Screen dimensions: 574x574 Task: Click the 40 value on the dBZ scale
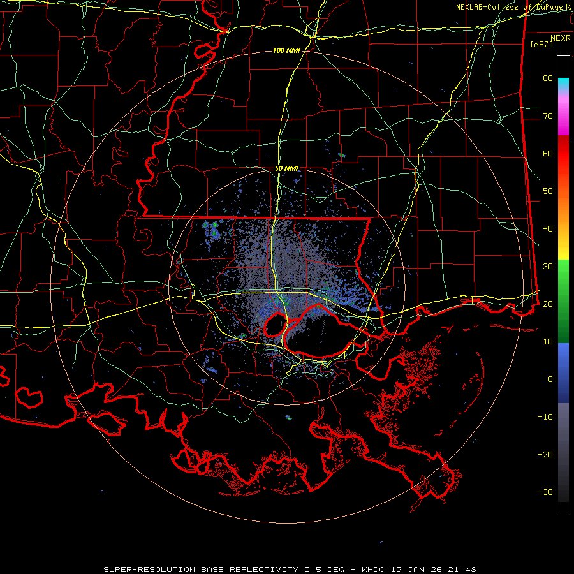548,229
